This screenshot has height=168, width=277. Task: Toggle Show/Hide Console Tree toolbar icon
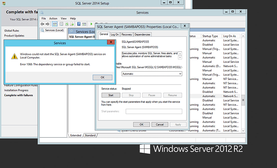click(x=55, y=24)
